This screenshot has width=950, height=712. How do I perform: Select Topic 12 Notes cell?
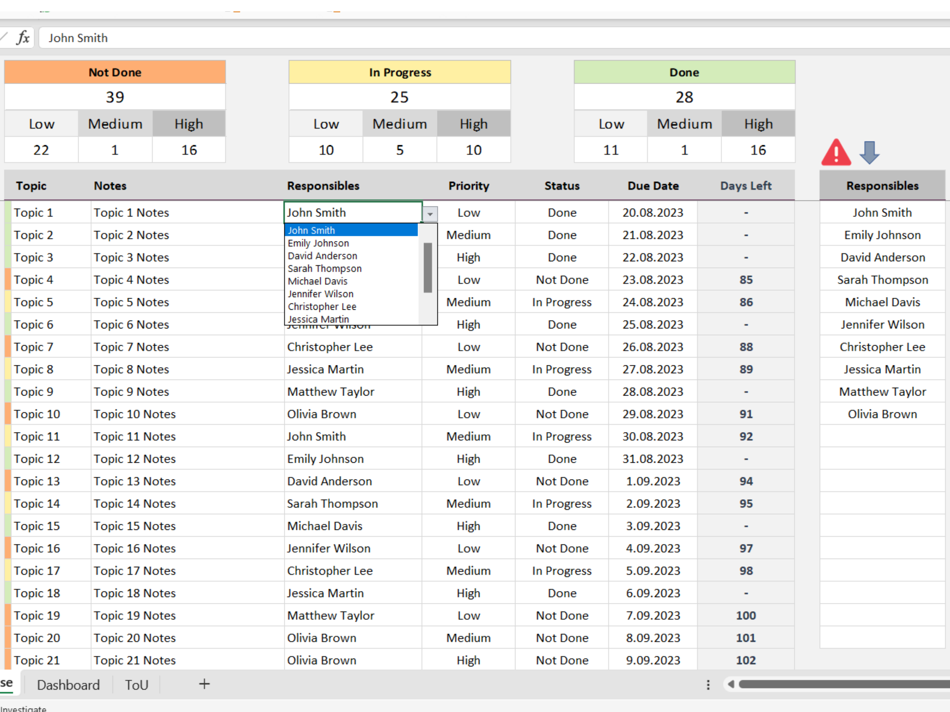pyautogui.click(x=187, y=459)
